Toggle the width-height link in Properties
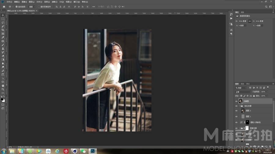Screen dimensions: 275x154 tap(250, 21)
